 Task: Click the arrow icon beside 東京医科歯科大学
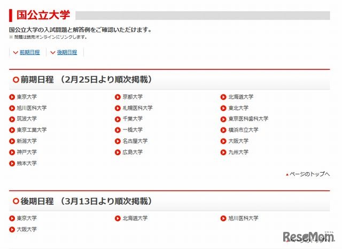[x=223, y=119]
